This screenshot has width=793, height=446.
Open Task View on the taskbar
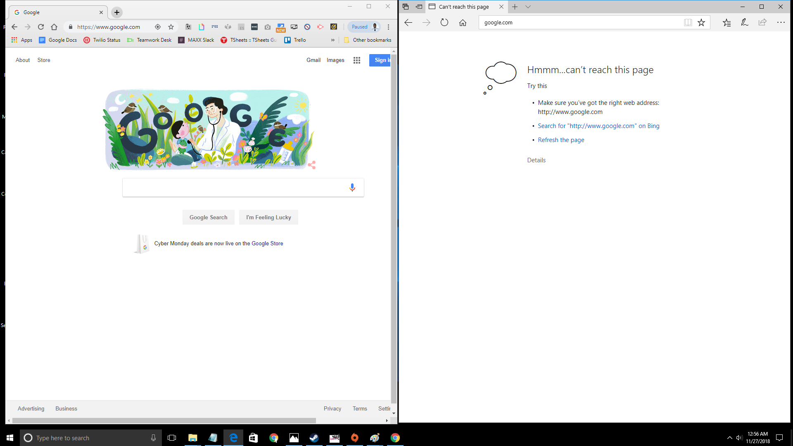[172, 438]
